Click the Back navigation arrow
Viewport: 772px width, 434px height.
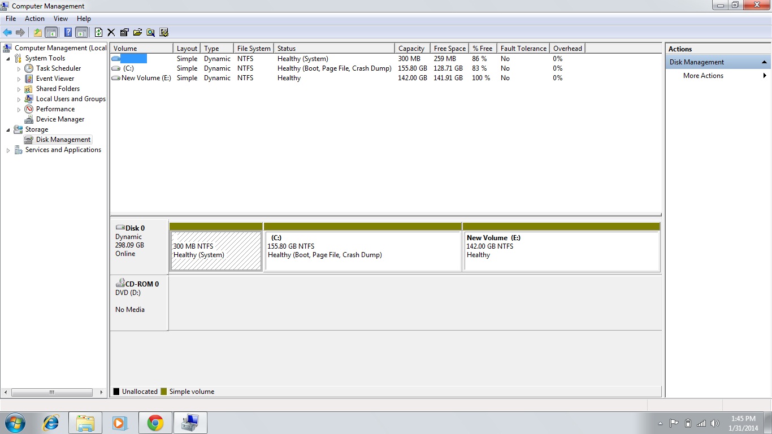point(7,32)
